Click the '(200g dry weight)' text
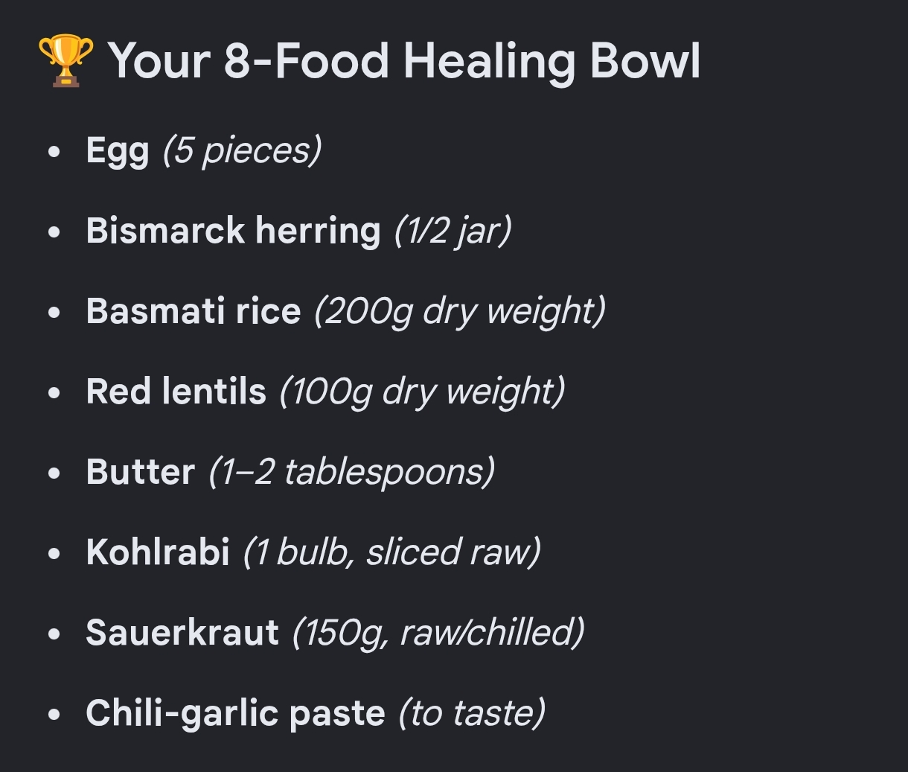The width and height of the screenshot is (908, 772). tap(460, 312)
